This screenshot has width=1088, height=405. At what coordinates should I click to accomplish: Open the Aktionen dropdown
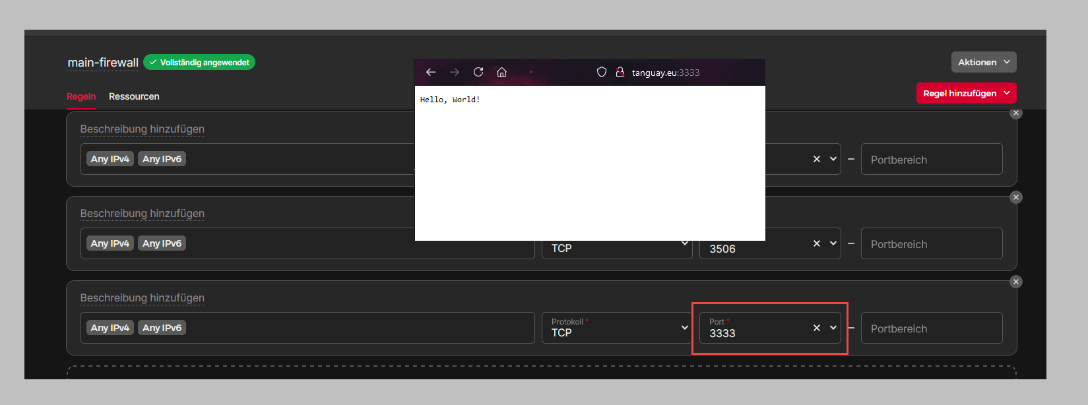(984, 62)
